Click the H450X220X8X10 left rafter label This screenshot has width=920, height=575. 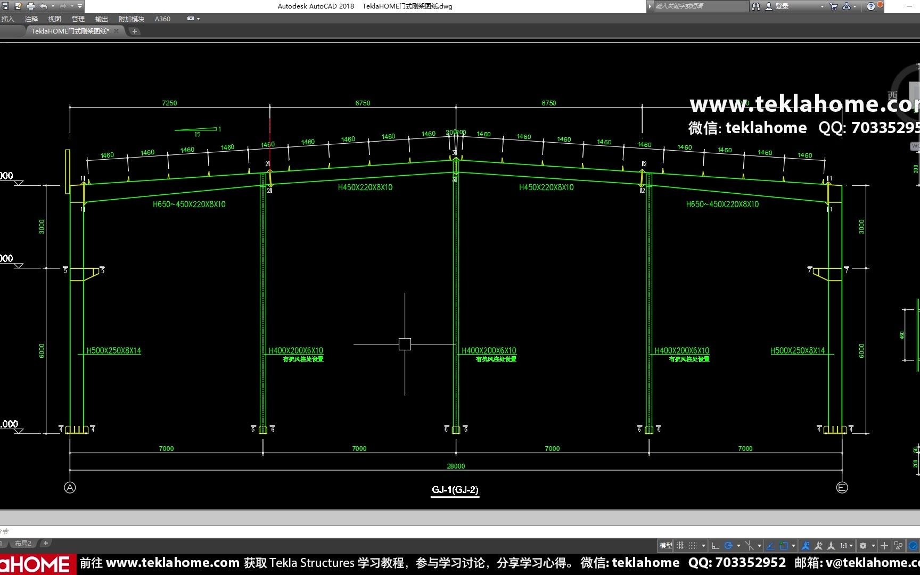pyautogui.click(x=365, y=187)
